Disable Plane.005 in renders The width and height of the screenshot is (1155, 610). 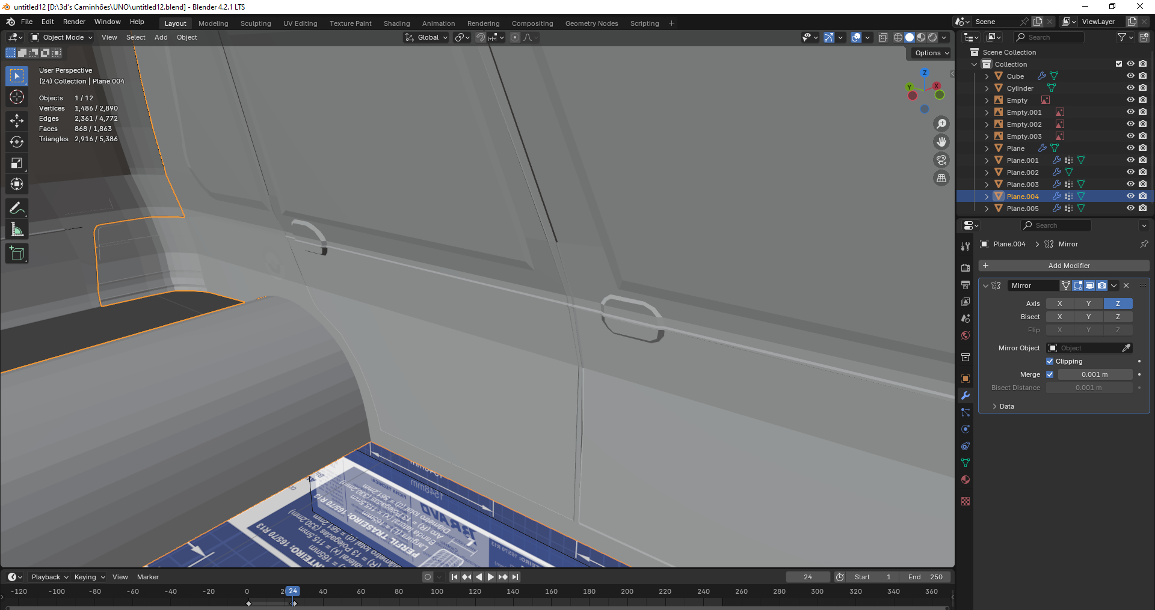[x=1143, y=209]
